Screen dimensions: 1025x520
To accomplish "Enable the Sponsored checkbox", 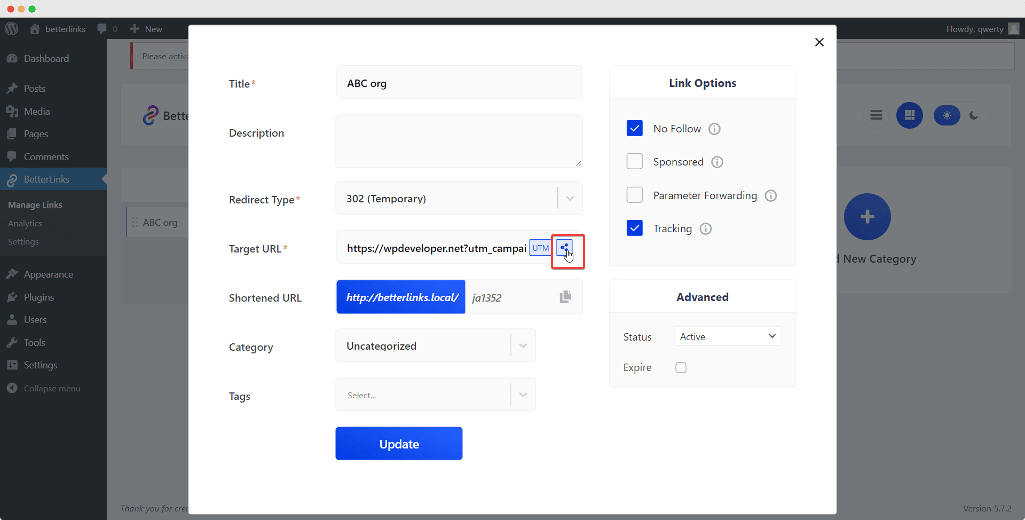I will (635, 161).
